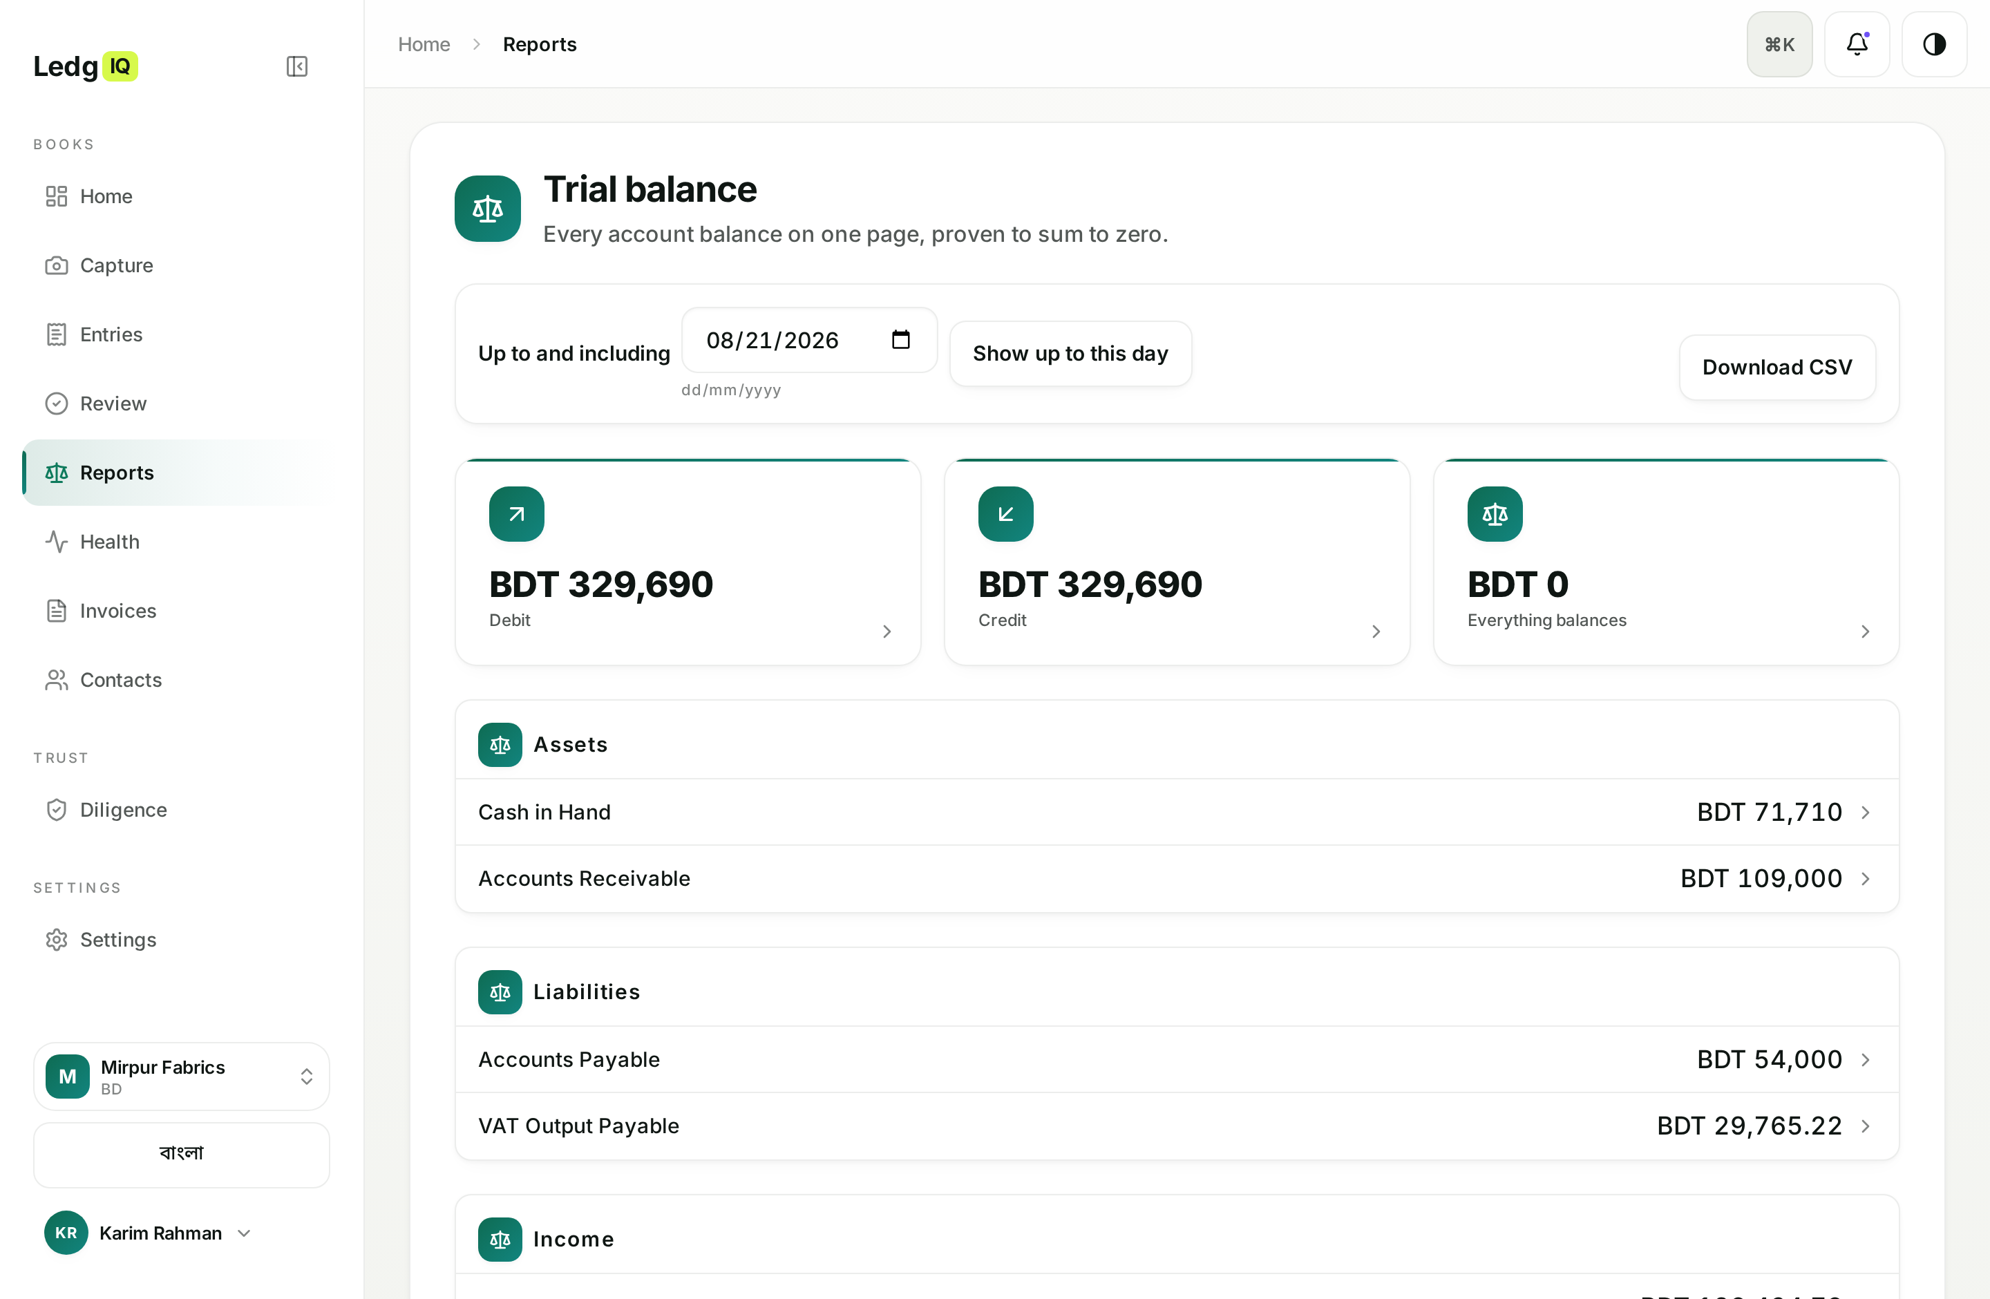
Task: Open Entries in sidebar
Action: coord(176,334)
